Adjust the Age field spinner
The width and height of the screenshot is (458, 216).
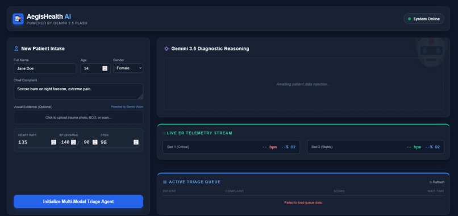[105, 68]
